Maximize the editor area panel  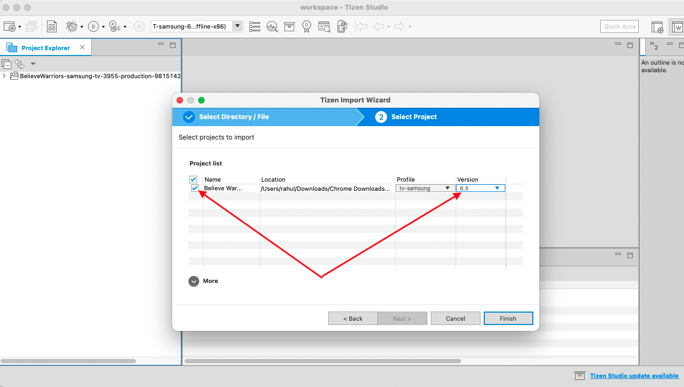pyautogui.click(x=630, y=45)
